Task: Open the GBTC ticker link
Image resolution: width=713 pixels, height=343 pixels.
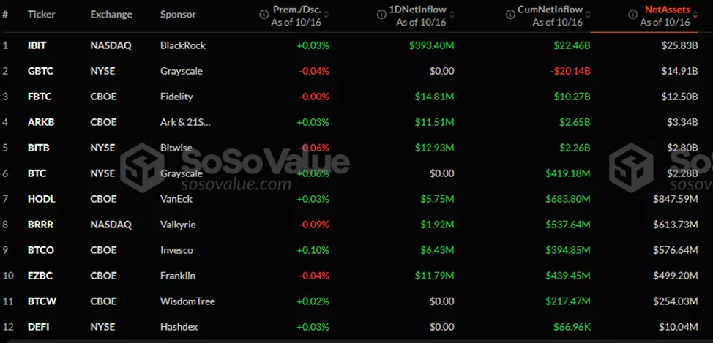Action: [39, 71]
